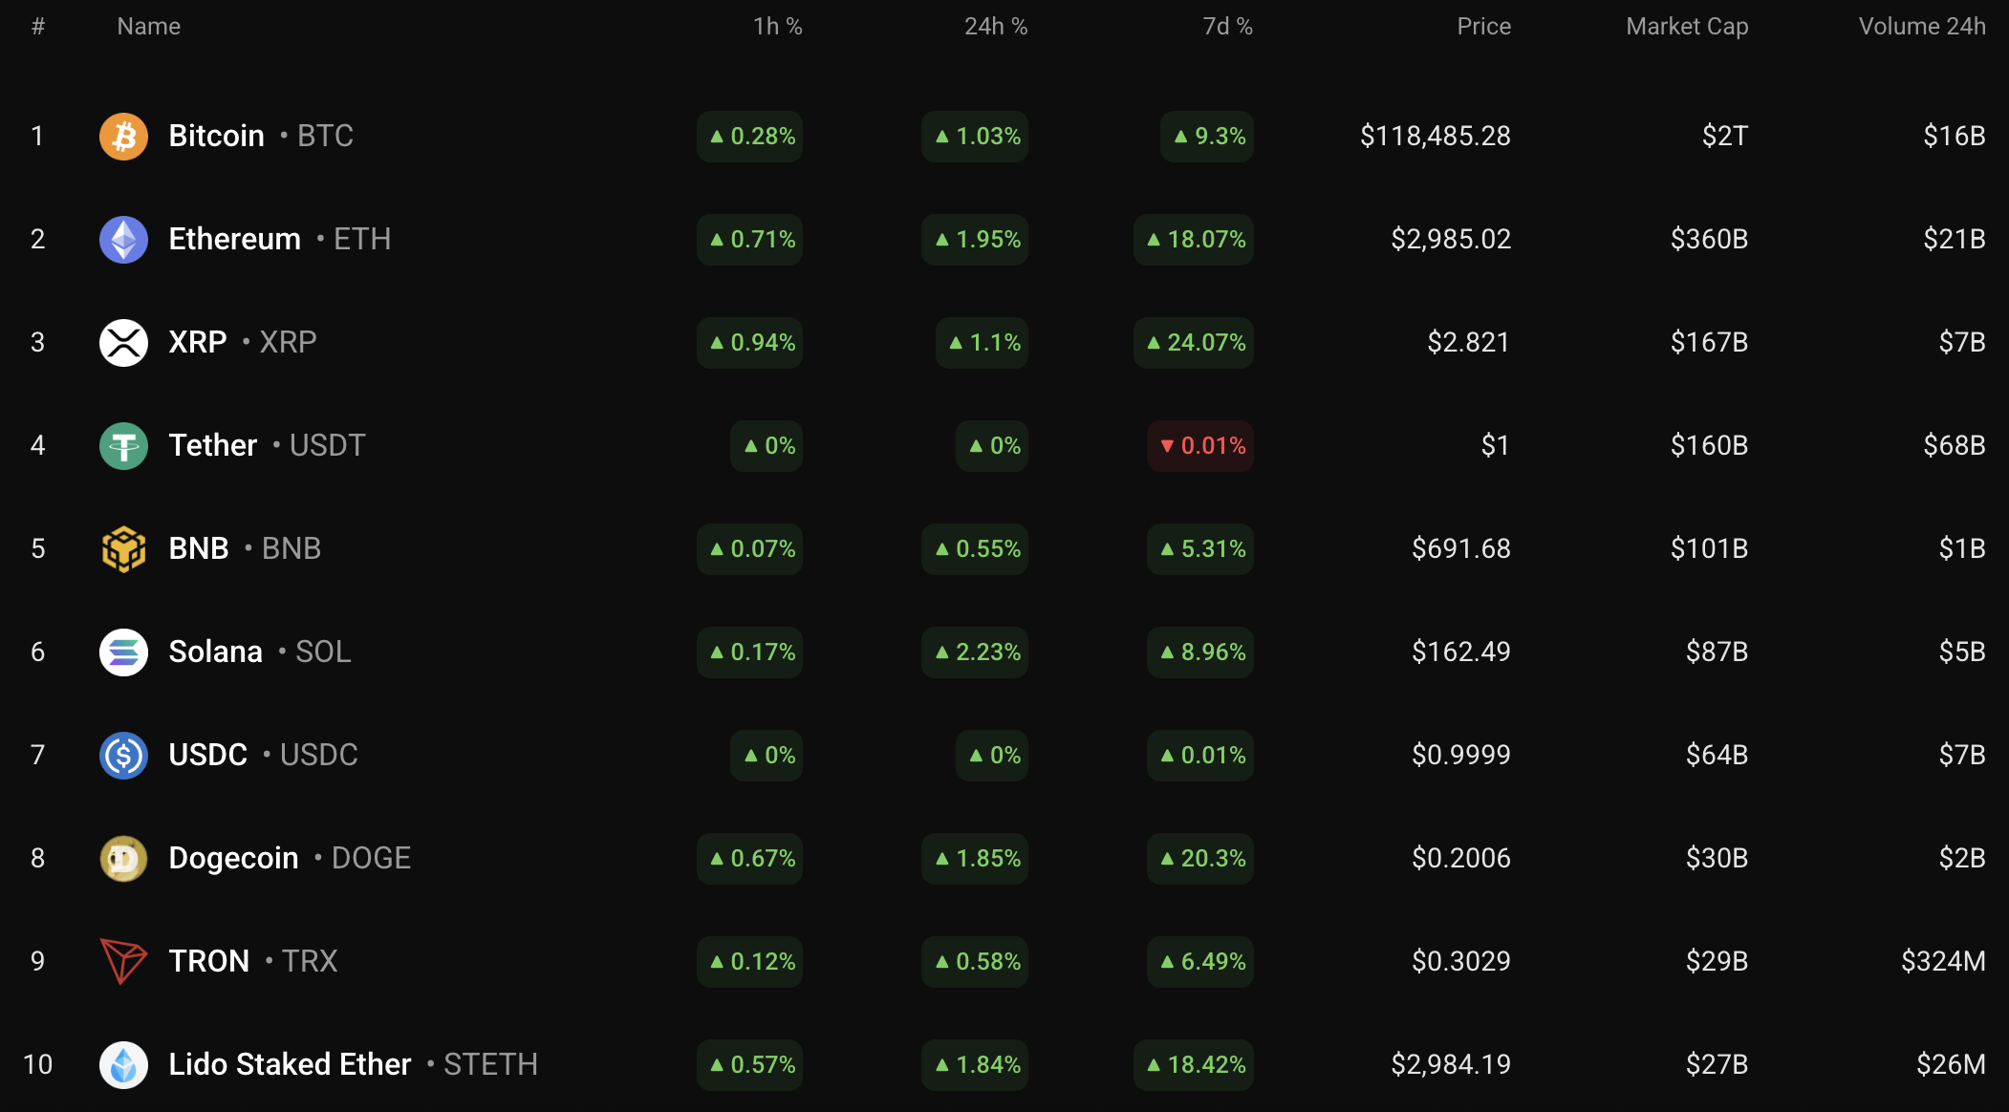Sort by the Price column header
Screen dimensions: 2009x1112
(1483, 27)
